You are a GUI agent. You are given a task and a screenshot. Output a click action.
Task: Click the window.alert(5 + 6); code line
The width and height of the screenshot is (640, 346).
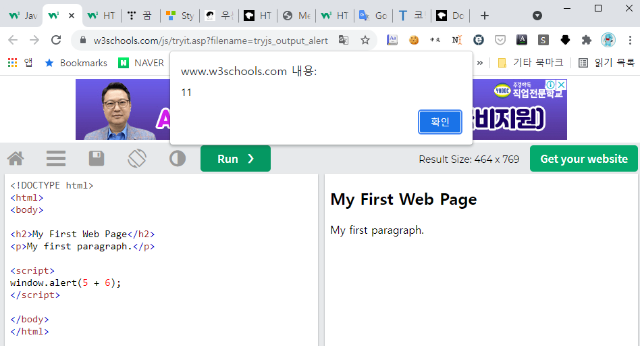[x=65, y=282]
